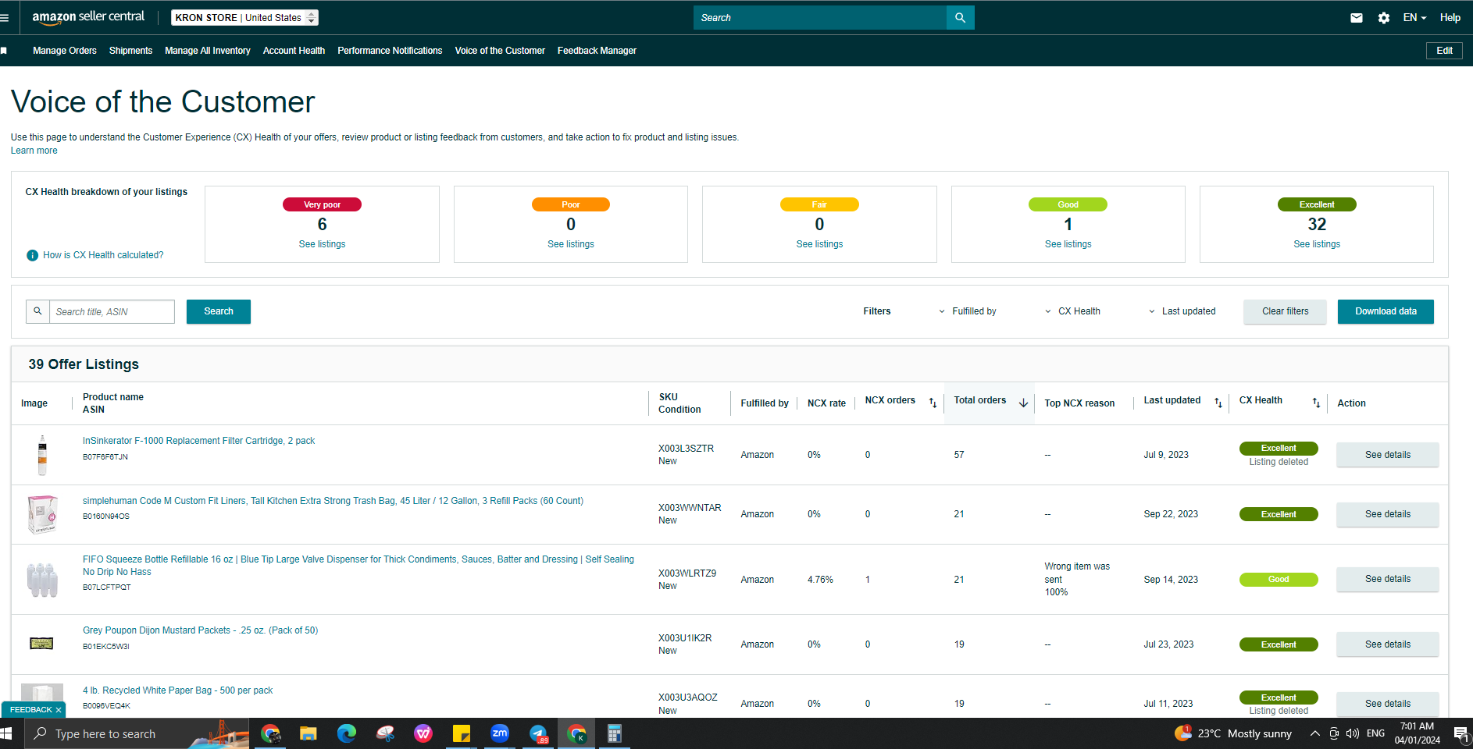The width and height of the screenshot is (1473, 749).
Task: Click the bookmark icon in the nav bar
Action: point(4,51)
